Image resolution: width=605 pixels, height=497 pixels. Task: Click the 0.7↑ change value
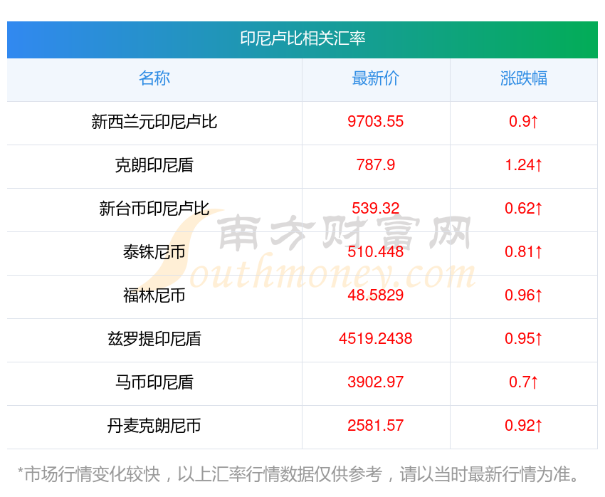524,382
